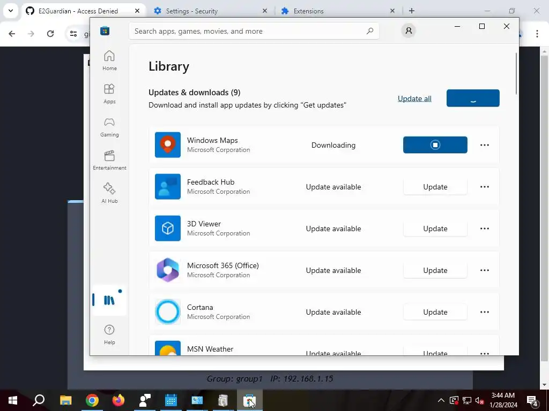Close the Settings - Security tab
This screenshot has width=549, height=411.
[x=265, y=11]
